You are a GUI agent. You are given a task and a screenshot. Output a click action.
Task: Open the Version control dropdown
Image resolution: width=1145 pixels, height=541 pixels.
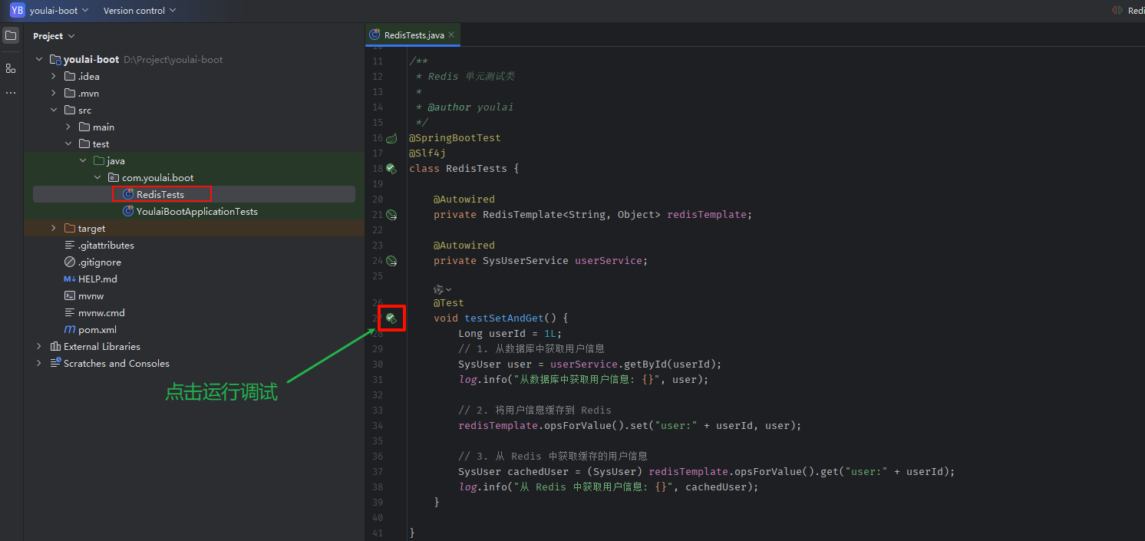(139, 10)
